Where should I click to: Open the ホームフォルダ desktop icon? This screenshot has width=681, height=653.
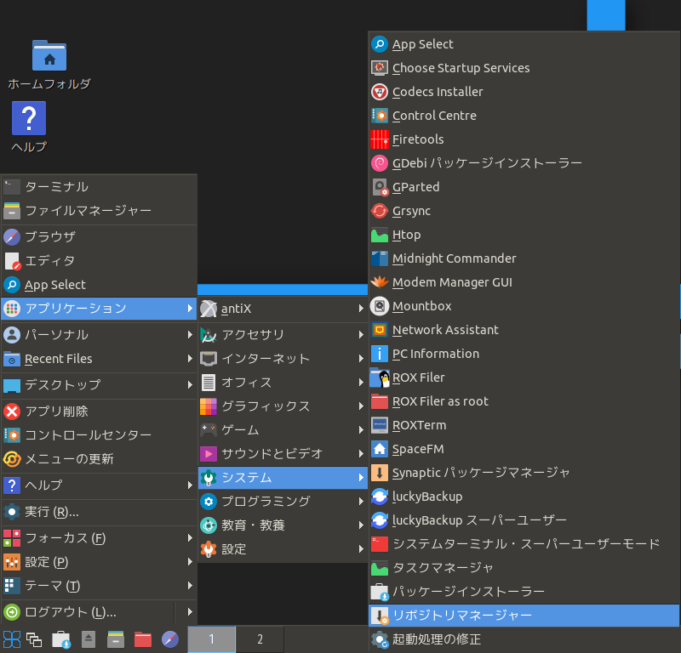click(x=49, y=55)
